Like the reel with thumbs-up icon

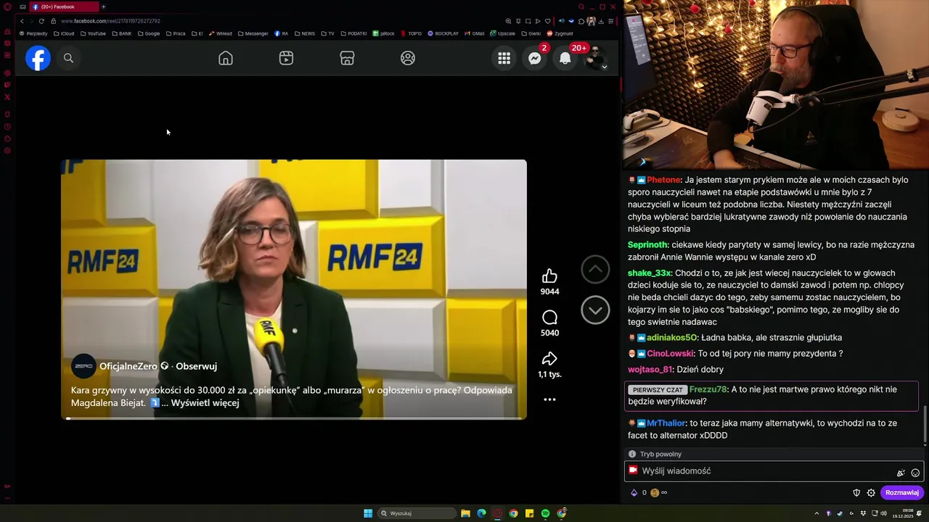549,276
